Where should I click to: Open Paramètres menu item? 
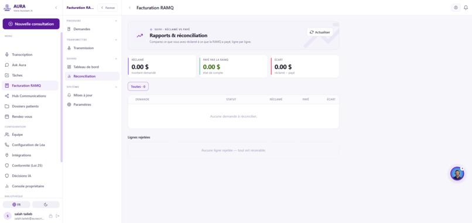coord(92,105)
